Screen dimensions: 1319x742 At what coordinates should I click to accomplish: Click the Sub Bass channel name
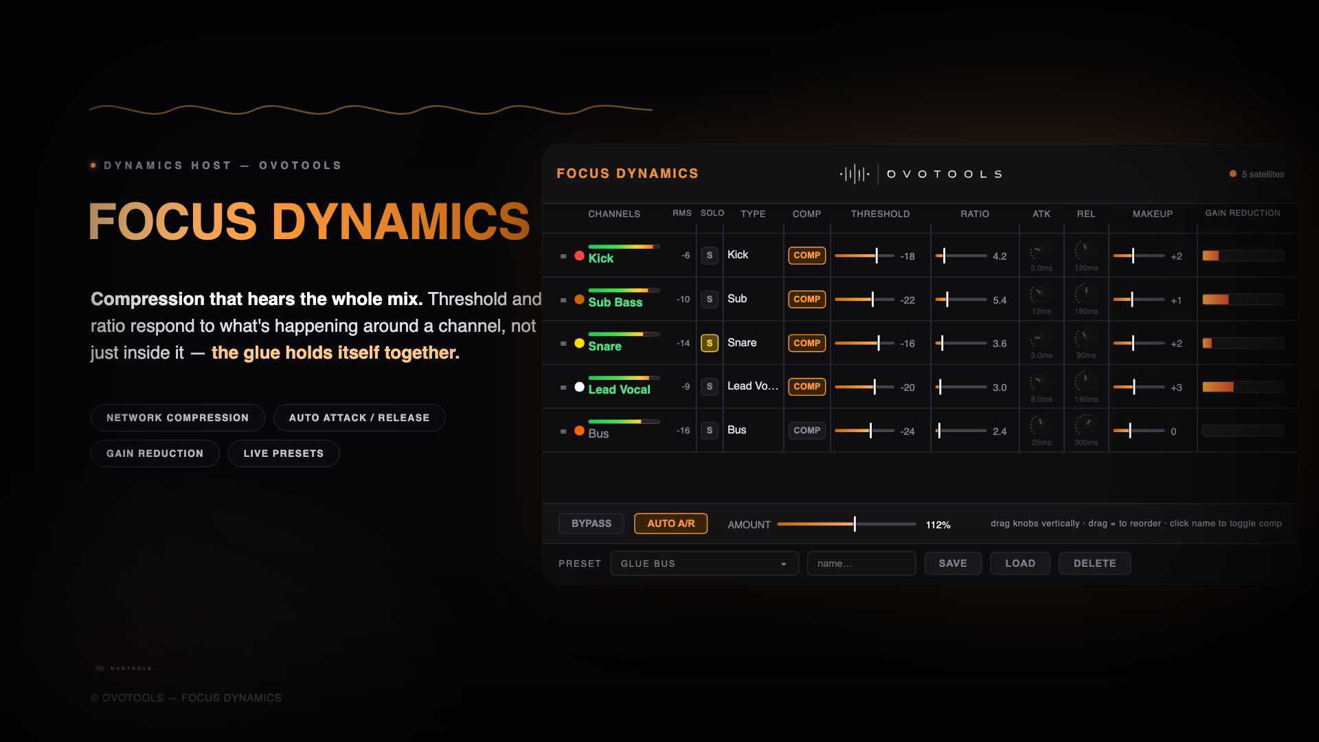[x=616, y=302]
